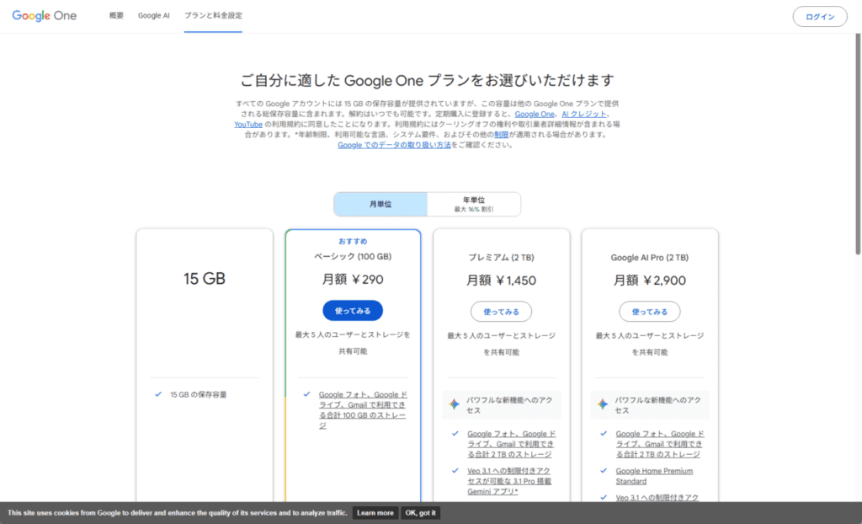This screenshot has height=524, width=862.
Task: Click checkmark next to Google Home Premium Standard
Action: tap(604, 471)
